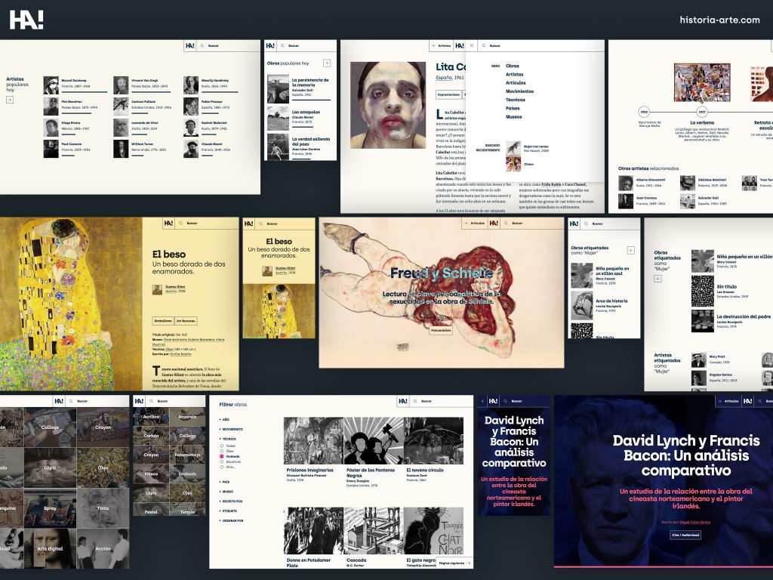Screen dimensions: 773x580
Task: Click the artwork title La persistencia de la memoria
Action: tap(310, 82)
